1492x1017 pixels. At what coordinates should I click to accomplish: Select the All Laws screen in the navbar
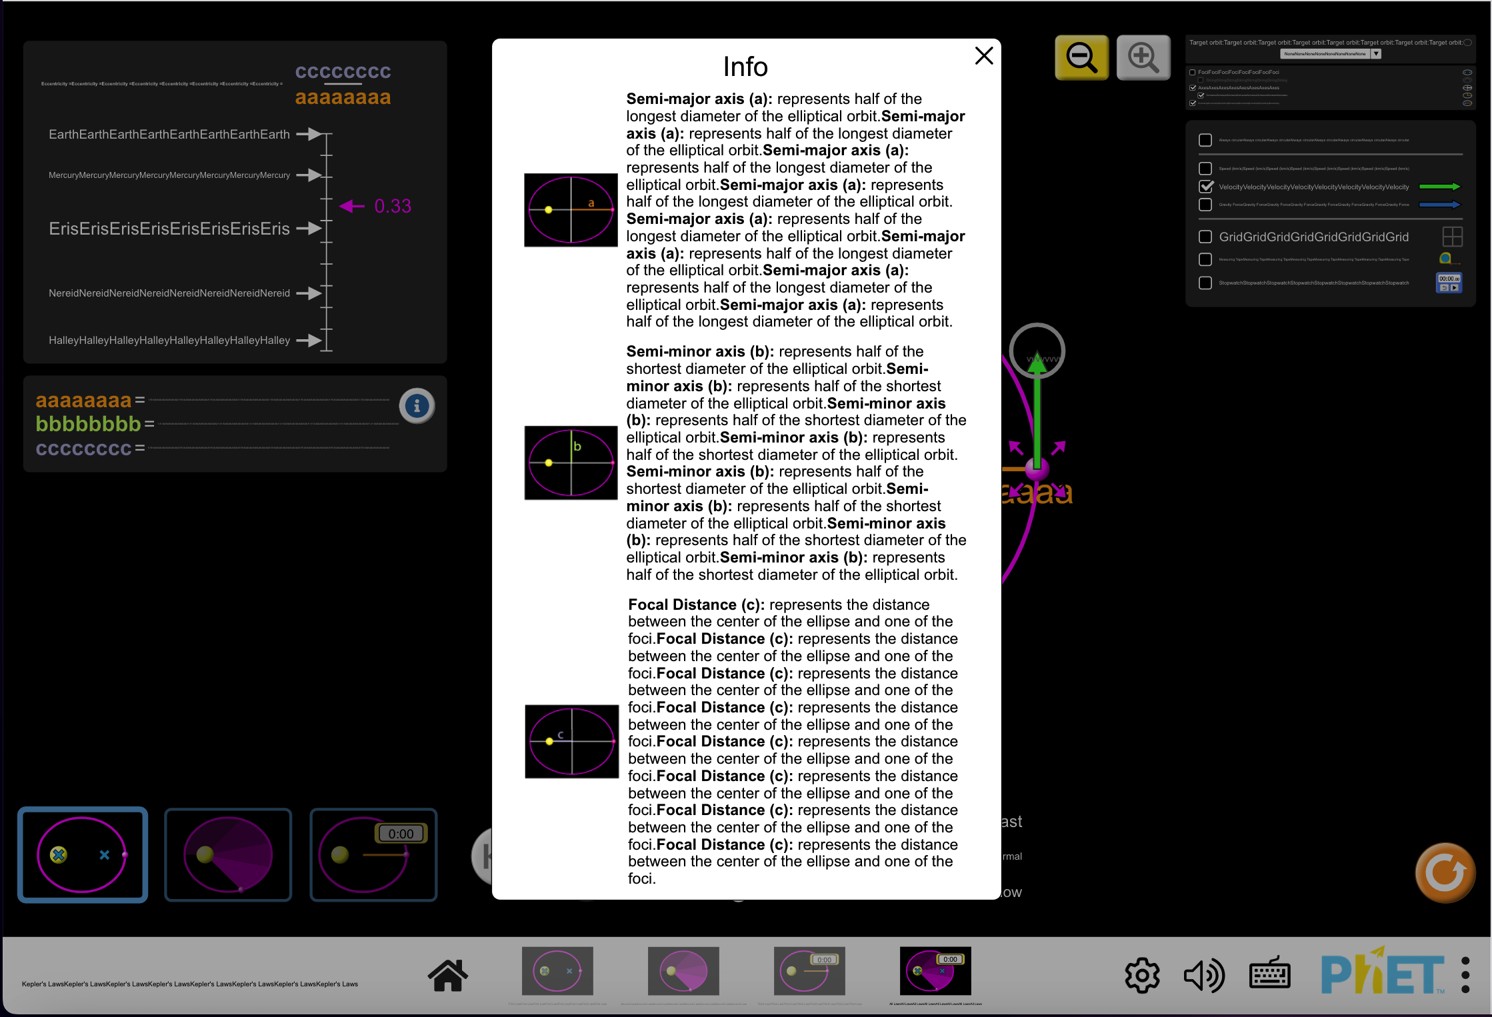pyautogui.click(x=935, y=971)
